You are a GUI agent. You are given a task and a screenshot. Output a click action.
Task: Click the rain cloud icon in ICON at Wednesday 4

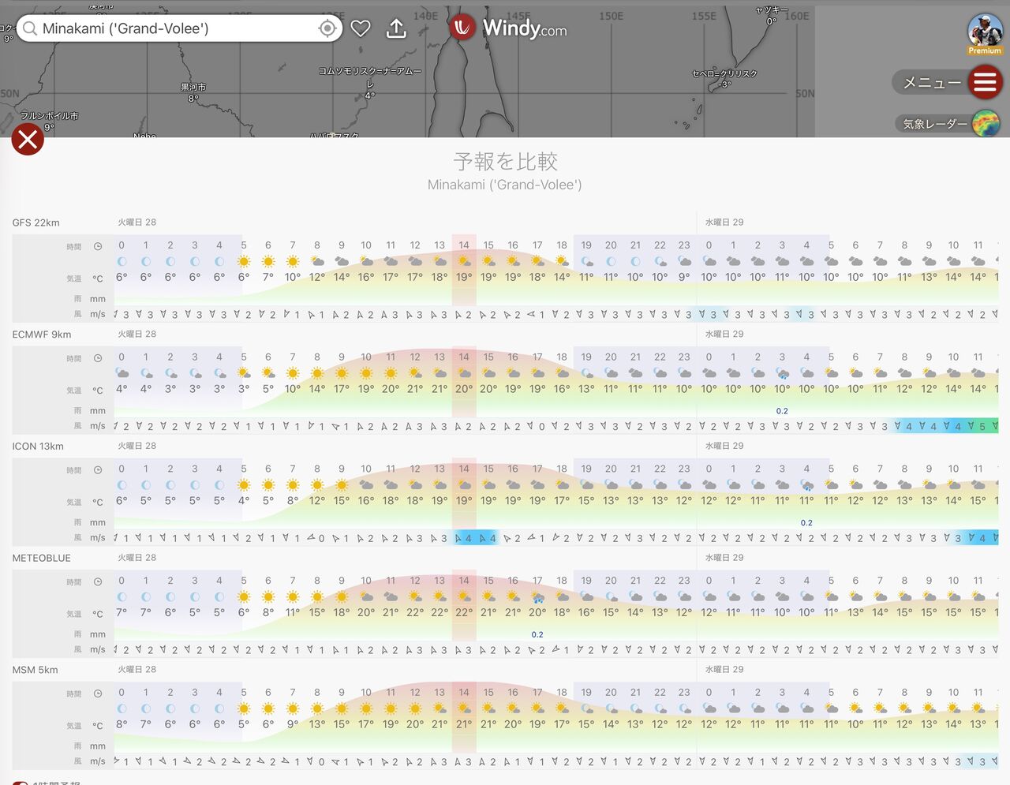click(x=806, y=485)
